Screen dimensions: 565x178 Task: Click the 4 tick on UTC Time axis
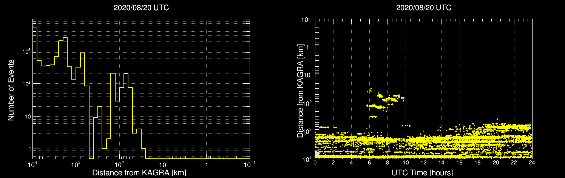[351, 163]
